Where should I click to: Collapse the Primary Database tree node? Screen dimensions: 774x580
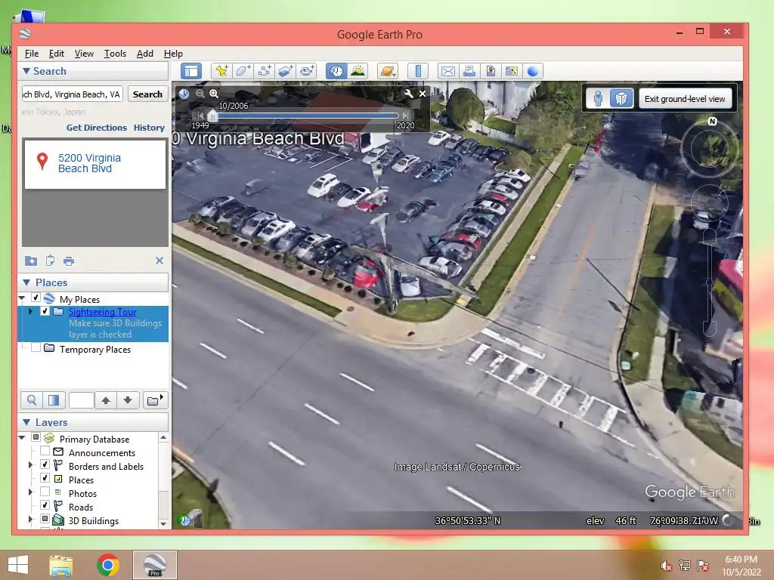point(22,437)
